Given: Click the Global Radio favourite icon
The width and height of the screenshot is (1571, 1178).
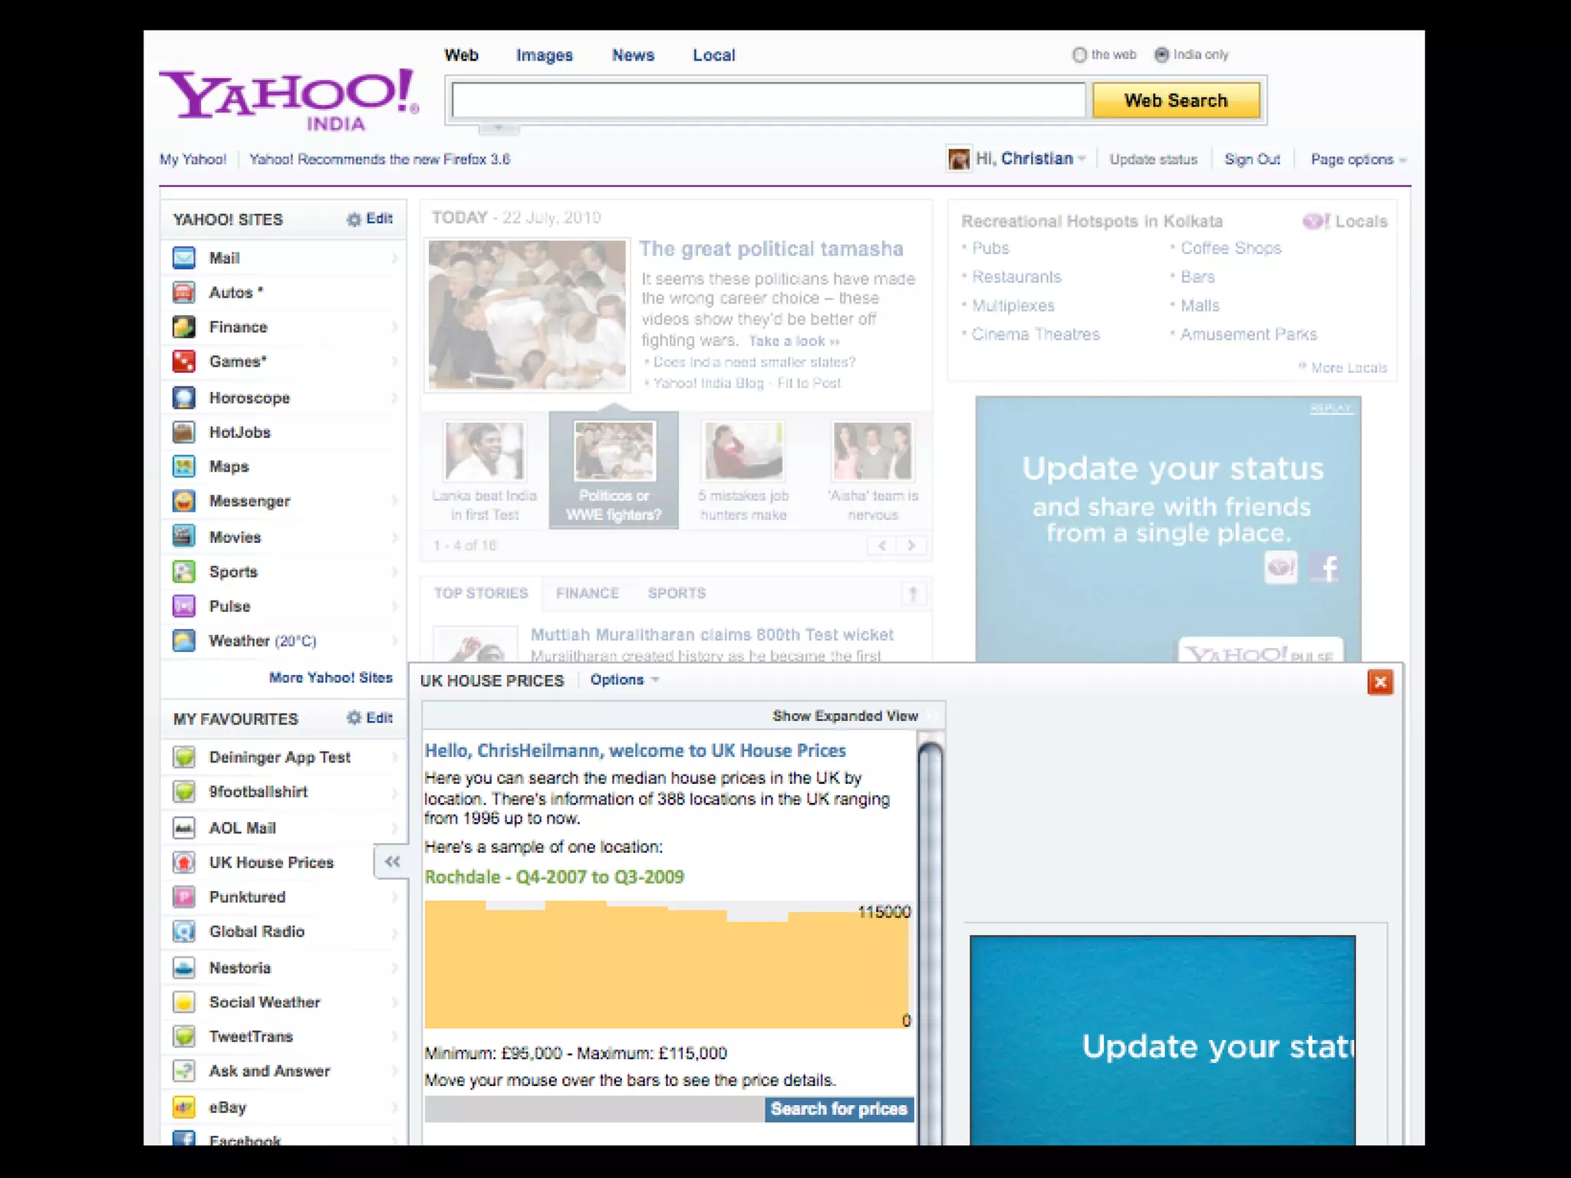Looking at the screenshot, I should pyautogui.click(x=184, y=931).
